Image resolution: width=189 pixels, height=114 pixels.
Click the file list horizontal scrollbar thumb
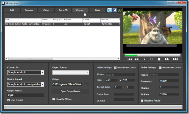click(30, 58)
